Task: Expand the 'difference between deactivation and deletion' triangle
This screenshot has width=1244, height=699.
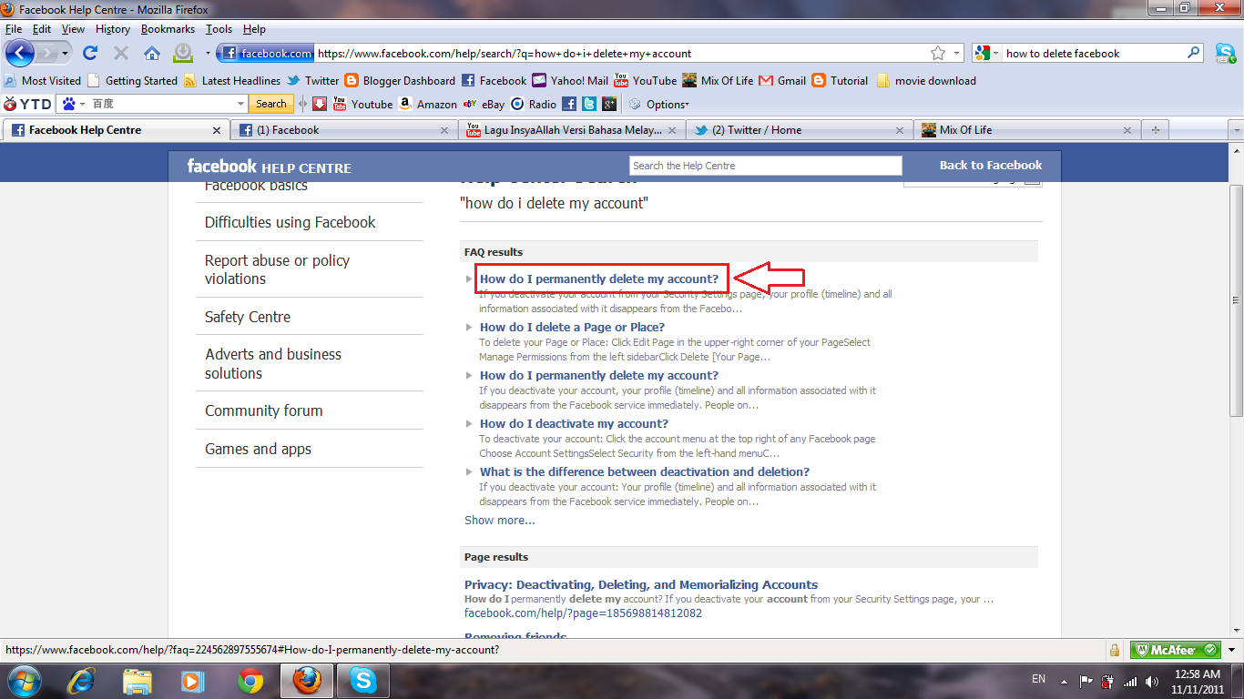Action: pyautogui.click(x=469, y=471)
